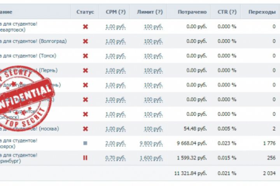
Task: Edit the 0.70 руб. CPM value
Action: [115, 158]
